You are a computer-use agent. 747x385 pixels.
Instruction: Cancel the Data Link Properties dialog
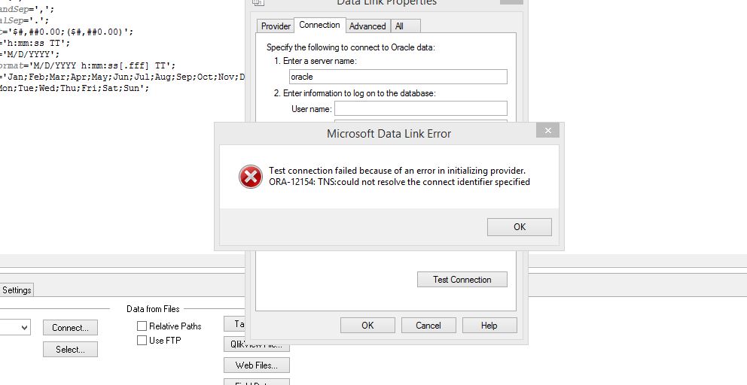428,326
